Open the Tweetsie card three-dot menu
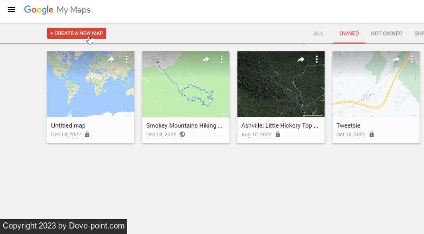 412,60
